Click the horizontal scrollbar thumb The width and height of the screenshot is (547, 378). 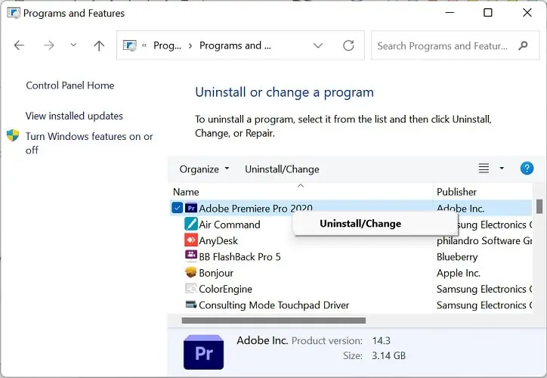click(273, 321)
